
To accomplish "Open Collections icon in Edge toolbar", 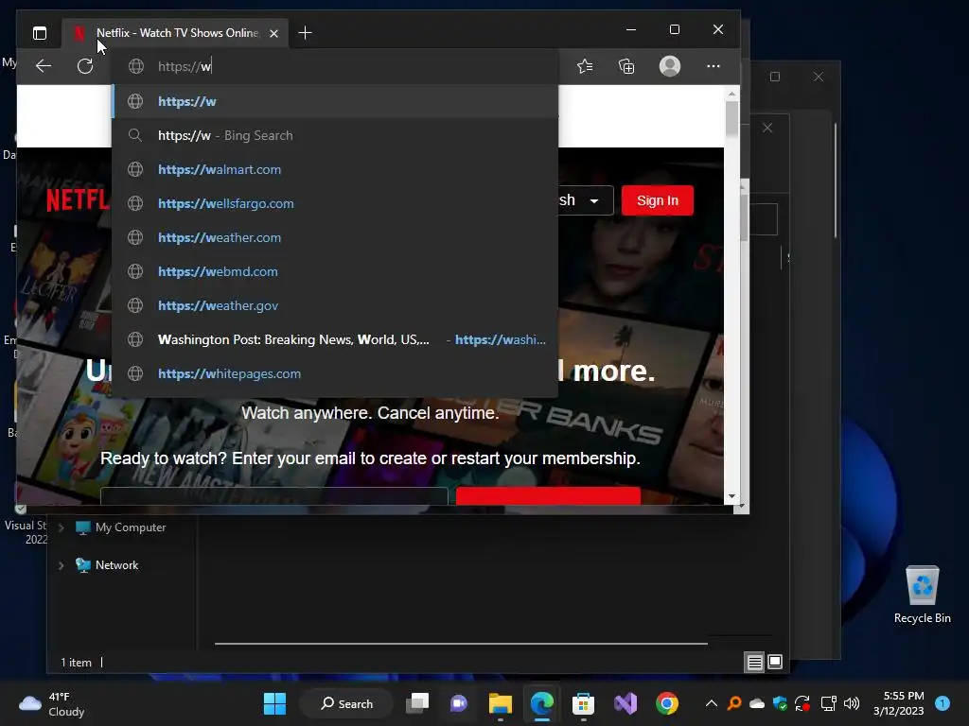I will click(626, 66).
